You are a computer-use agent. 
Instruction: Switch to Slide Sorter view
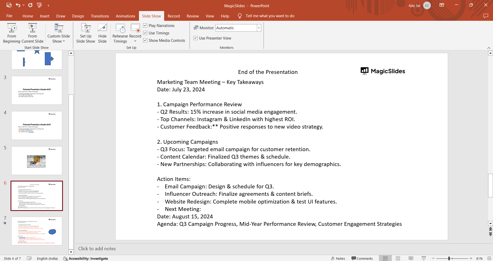tap(398, 258)
